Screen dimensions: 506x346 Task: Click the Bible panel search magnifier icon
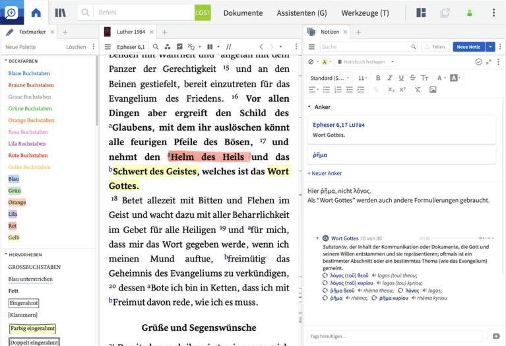pyautogui.click(x=156, y=47)
